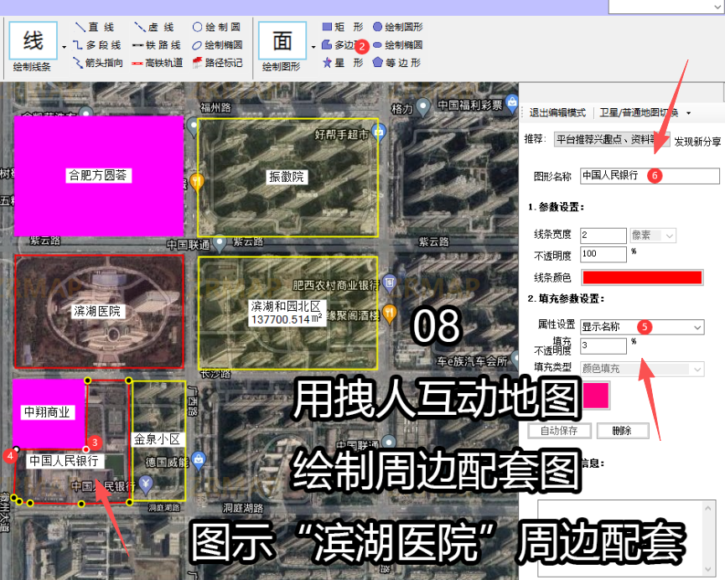Choose the 箭头指向 arrow pointer tool
Image resolution: width=725 pixels, height=580 pixels.
(99, 63)
